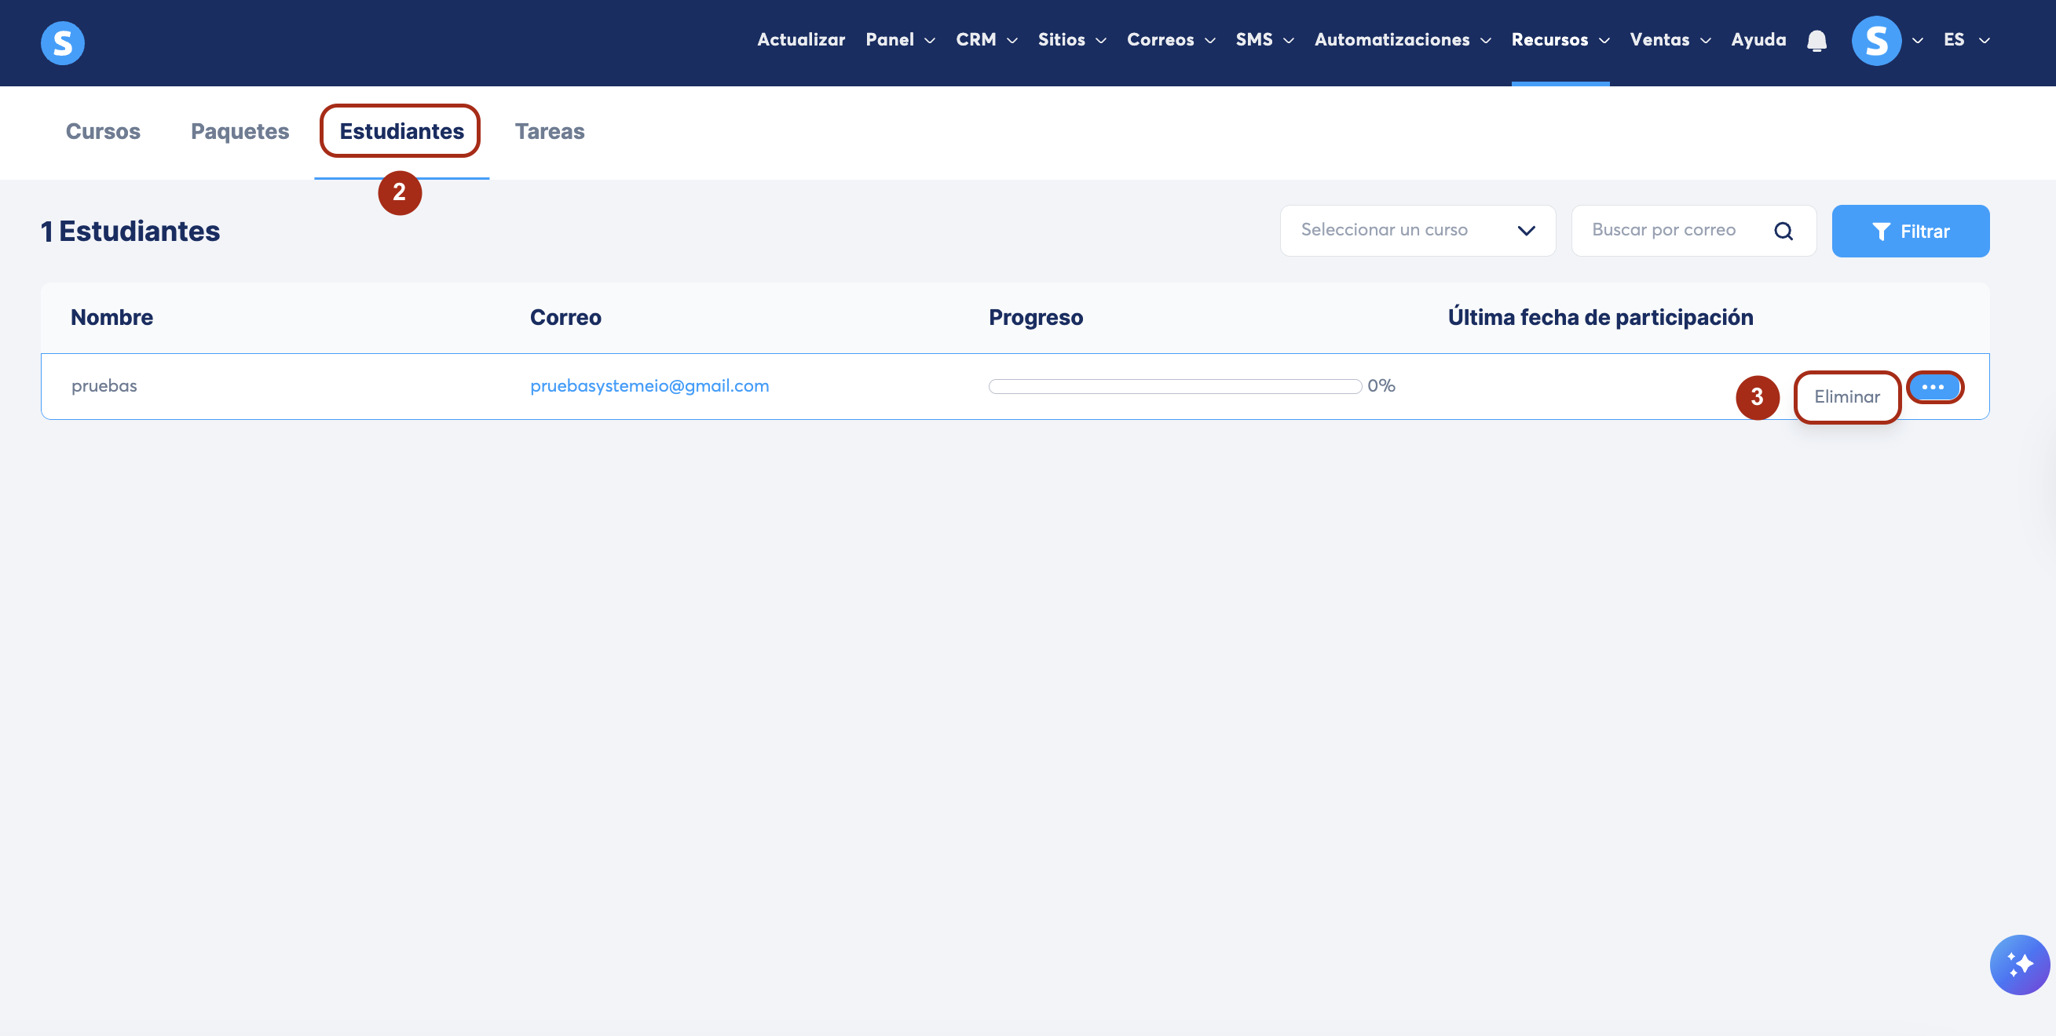This screenshot has width=2056, height=1036.
Task: Select the Paquetes tab
Action: coord(240,131)
